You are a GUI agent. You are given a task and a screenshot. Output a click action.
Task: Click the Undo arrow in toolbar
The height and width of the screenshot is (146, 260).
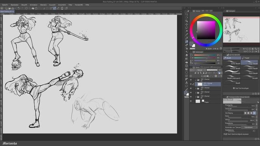19,8
